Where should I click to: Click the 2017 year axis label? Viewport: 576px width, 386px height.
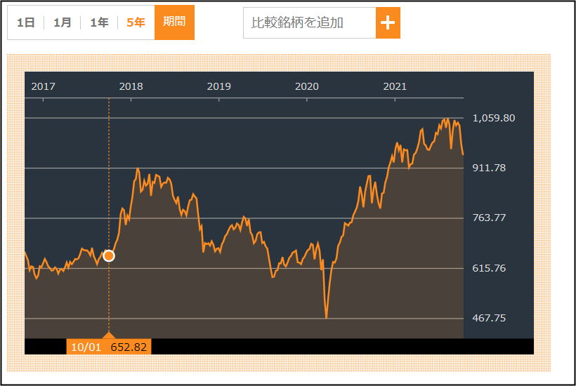point(43,86)
